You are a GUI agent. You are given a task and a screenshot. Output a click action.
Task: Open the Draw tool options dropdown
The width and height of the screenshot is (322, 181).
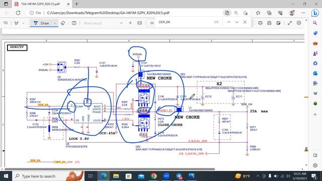[x=55, y=23]
